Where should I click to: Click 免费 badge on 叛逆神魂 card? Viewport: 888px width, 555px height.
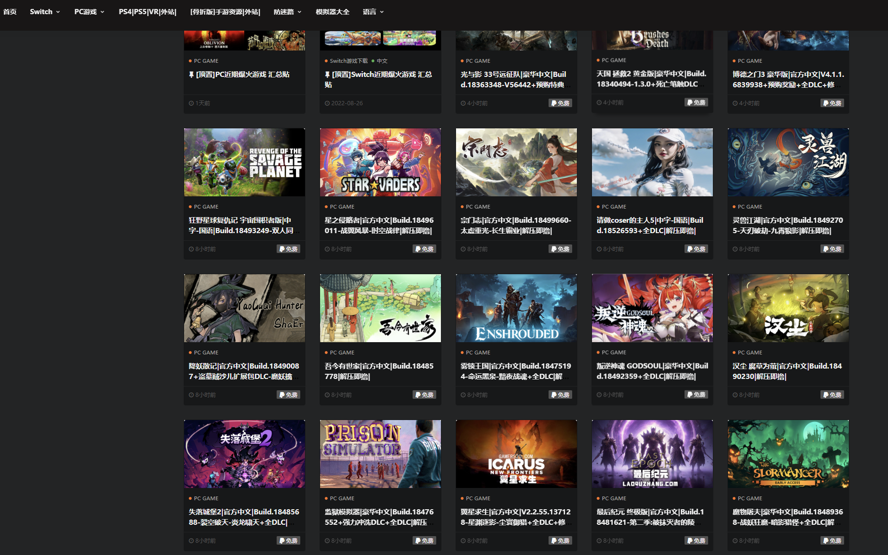click(x=696, y=395)
